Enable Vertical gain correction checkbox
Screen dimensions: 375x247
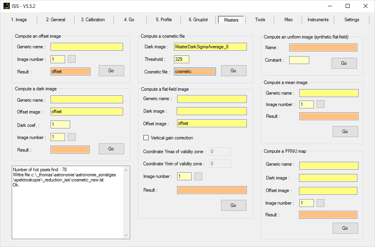pyautogui.click(x=146, y=138)
